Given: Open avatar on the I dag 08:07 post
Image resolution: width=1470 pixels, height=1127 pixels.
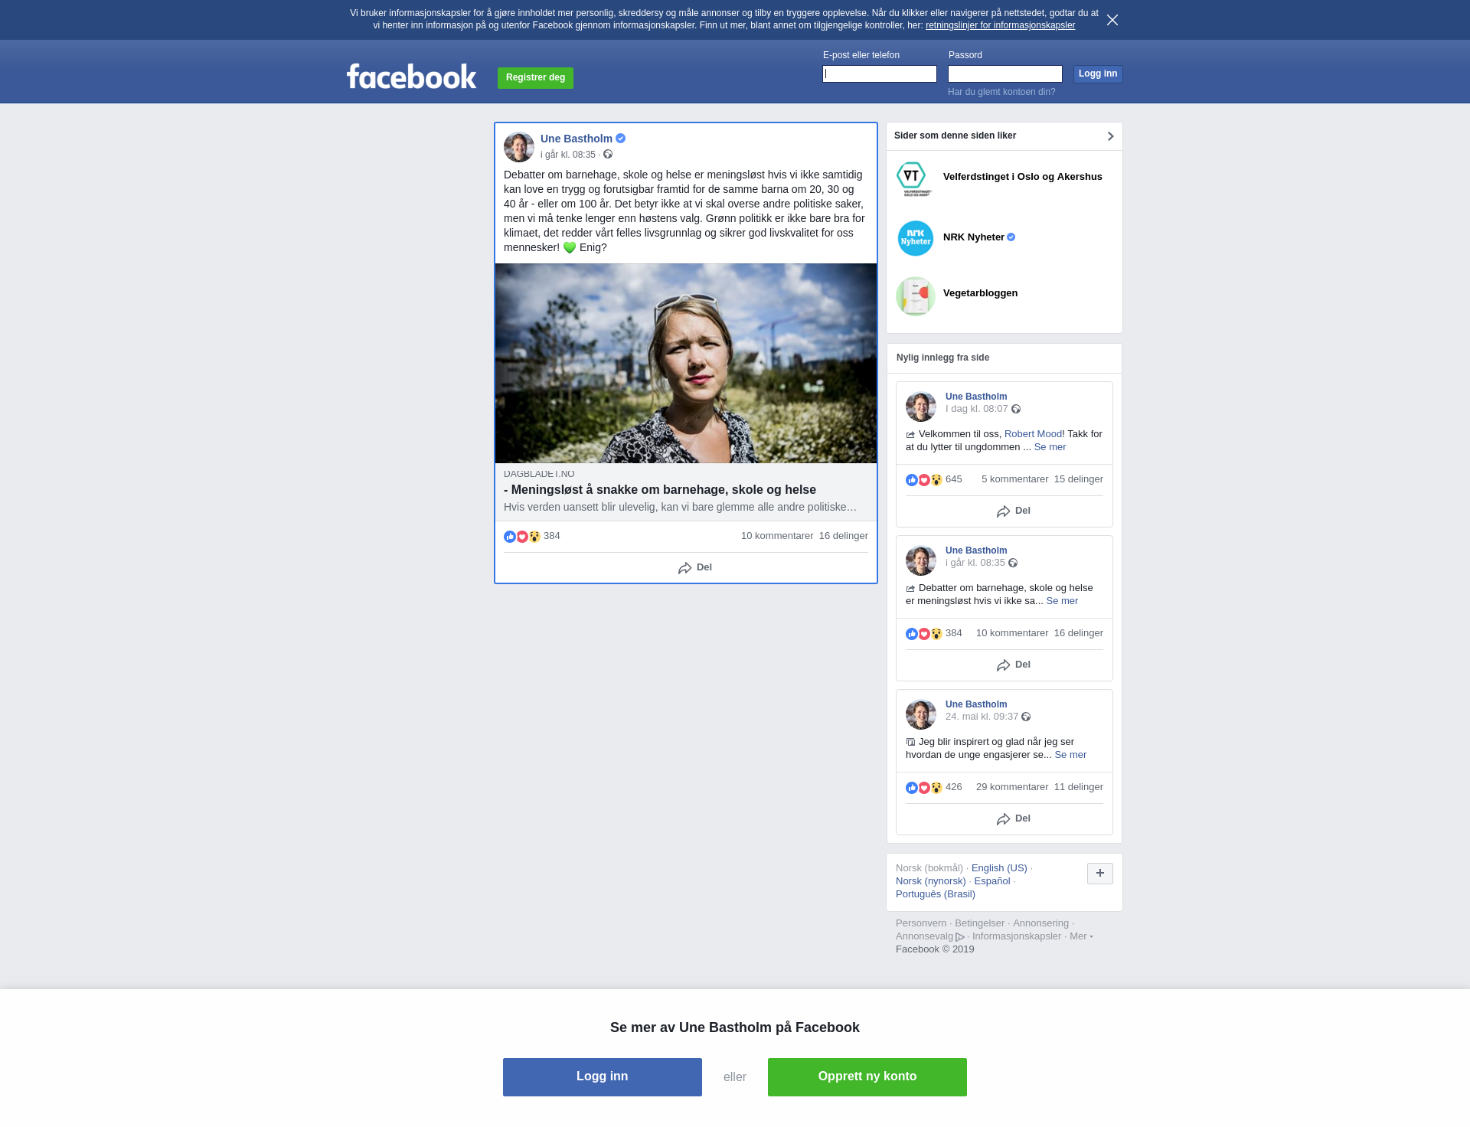Looking at the screenshot, I should 921,407.
